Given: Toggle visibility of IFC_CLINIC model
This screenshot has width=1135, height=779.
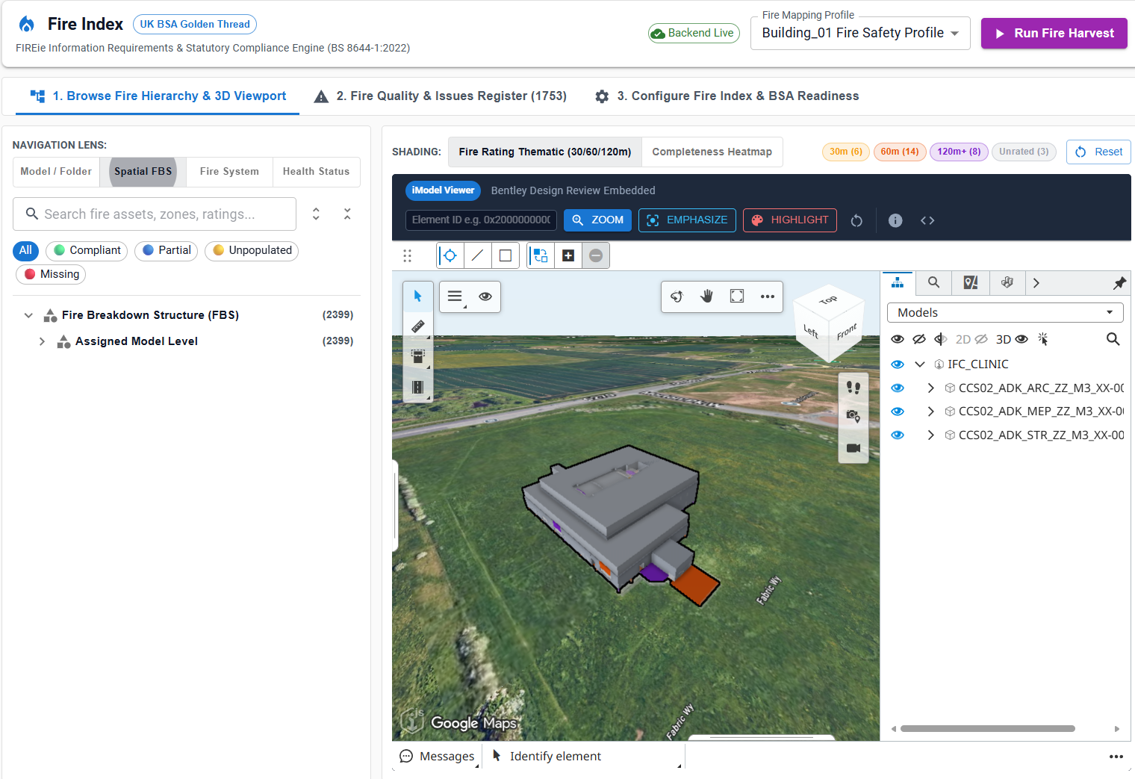Looking at the screenshot, I should click(x=898, y=364).
